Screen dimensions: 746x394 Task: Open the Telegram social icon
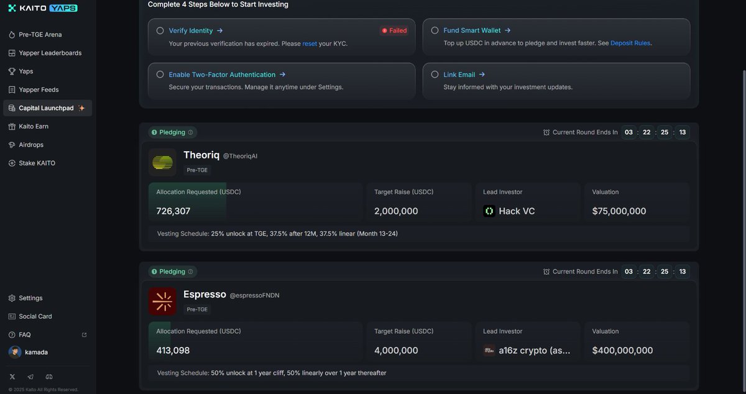point(30,377)
